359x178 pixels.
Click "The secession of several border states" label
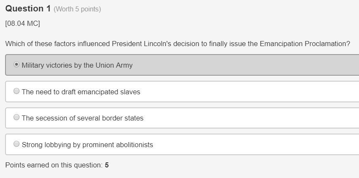(82, 118)
